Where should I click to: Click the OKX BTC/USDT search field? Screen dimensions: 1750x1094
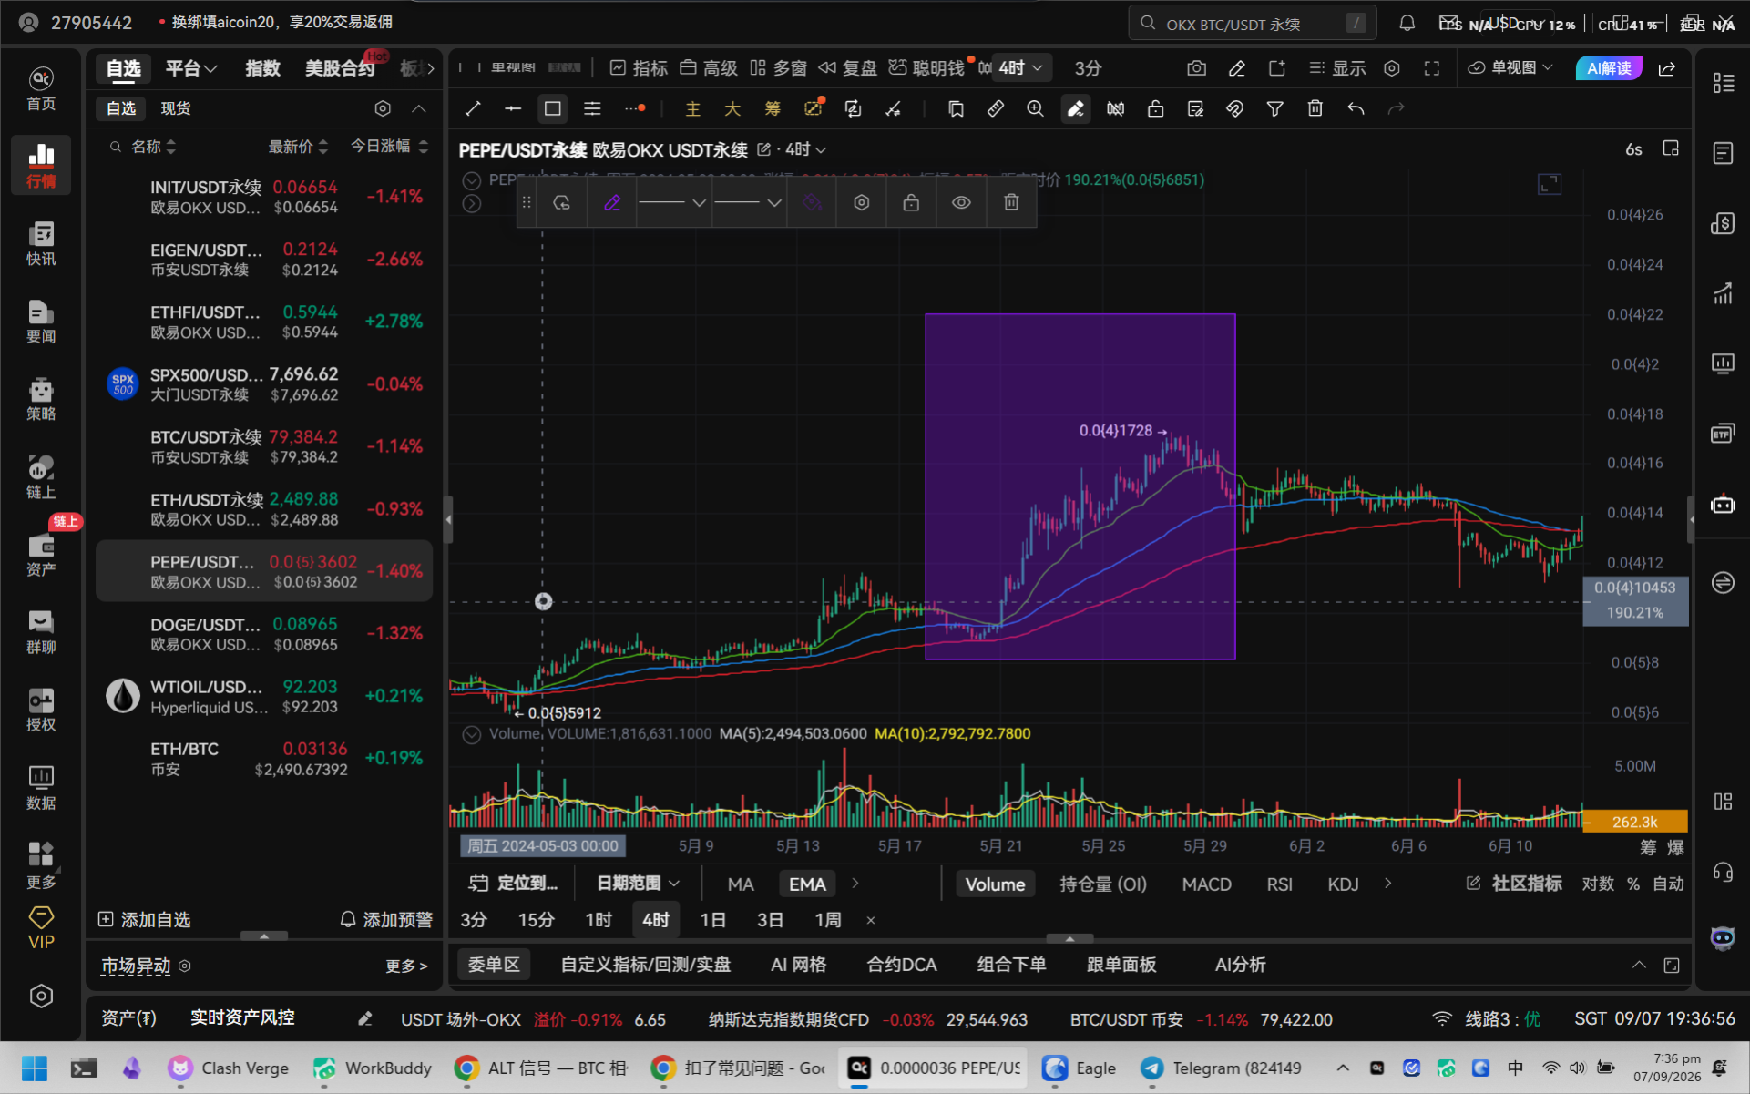coord(1252,24)
